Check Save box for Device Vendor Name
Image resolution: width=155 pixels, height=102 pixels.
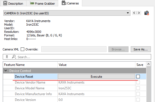pyautogui.click(x=138, y=82)
